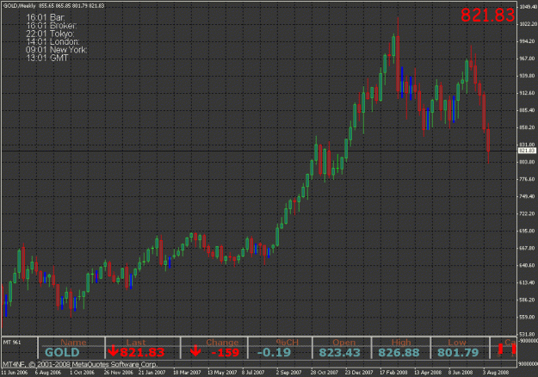Click the '16:01 Broker:' clock line
The width and height of the screenshot is (538, 377).
coord(52,26)
